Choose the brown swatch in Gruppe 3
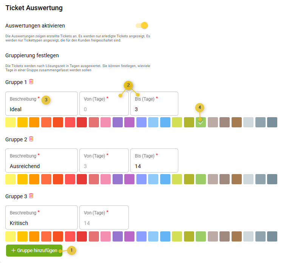This screenshot has height=263, width=306. [236, 236]
